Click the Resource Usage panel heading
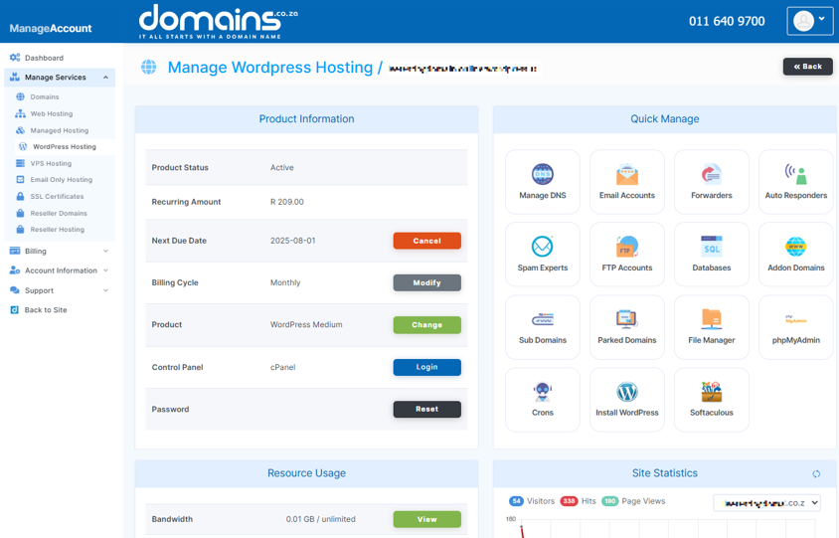Screen dimensions: 839x538 coord(306,473)
